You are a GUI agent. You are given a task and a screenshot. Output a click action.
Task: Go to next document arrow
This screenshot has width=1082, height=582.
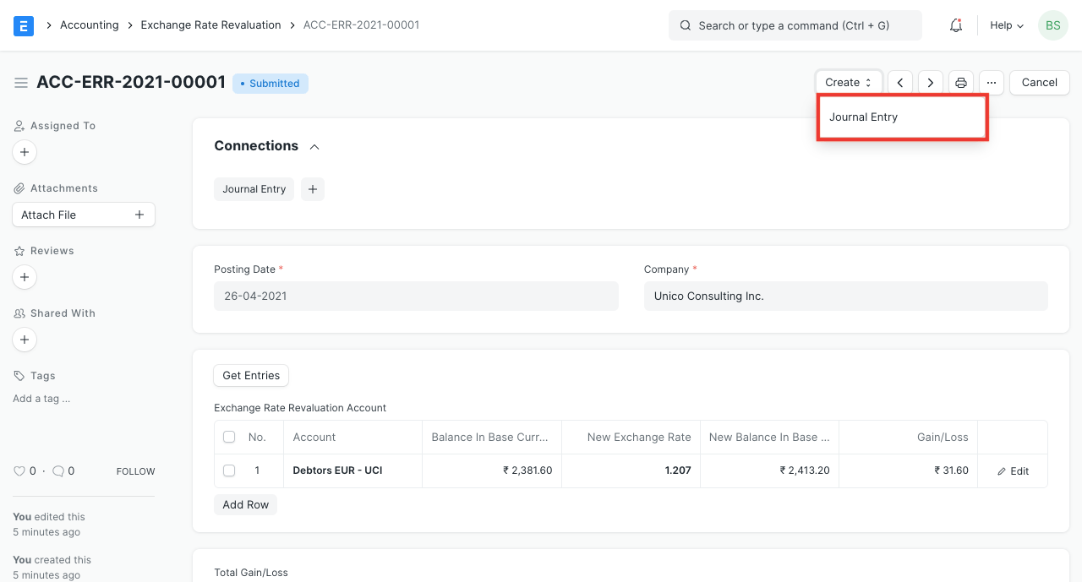pyautogui.click(x=931, y=83)
